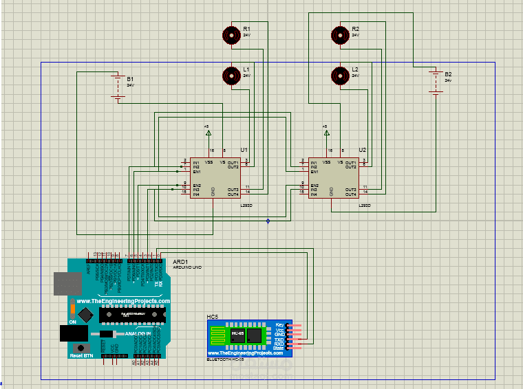Viewport: 523px width, 389px height.
Task: Click the OUT1 pin of U2
Action: 363,162
